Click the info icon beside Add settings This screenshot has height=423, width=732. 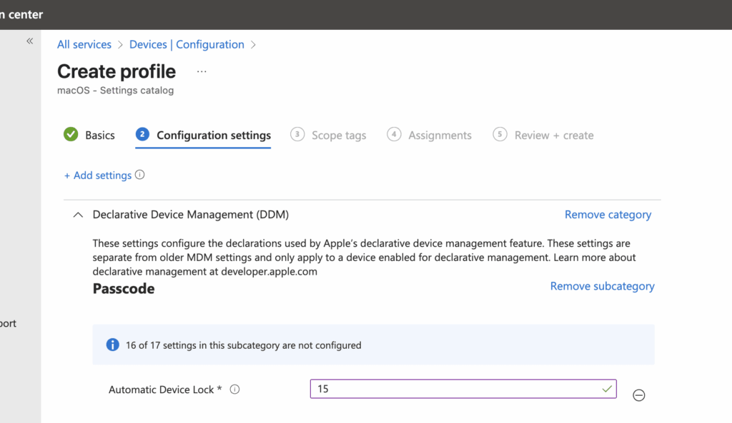[x=140, y=175]
